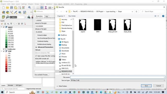Click the Save Project floppy disk icon

coord(11,8)
